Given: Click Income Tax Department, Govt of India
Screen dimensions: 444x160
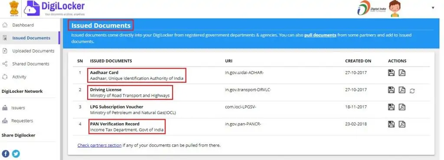Looking at the screenshot, I should [127, 130].
